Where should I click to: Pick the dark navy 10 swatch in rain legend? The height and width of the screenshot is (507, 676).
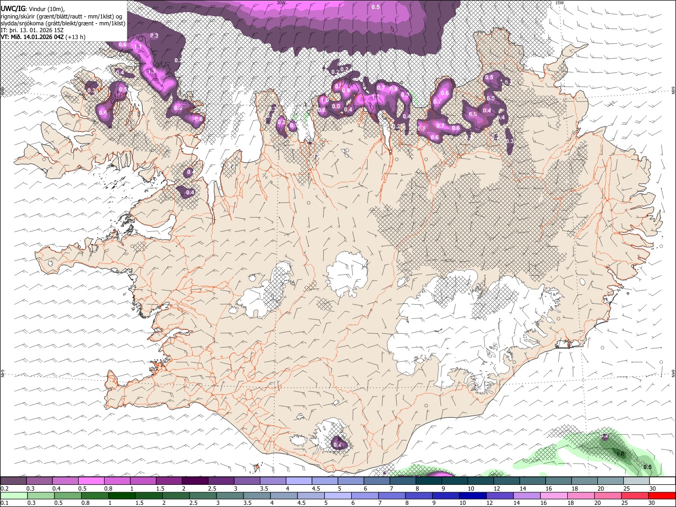(472, 496)
